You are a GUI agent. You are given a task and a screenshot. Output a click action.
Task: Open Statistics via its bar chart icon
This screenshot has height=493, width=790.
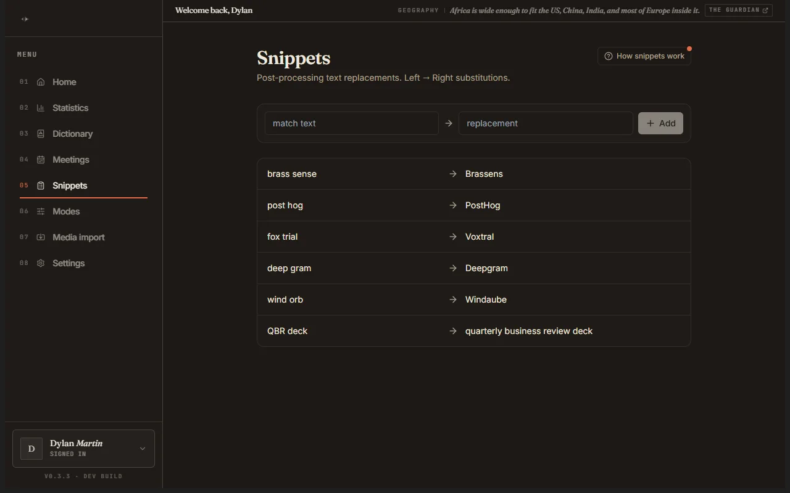41,108
